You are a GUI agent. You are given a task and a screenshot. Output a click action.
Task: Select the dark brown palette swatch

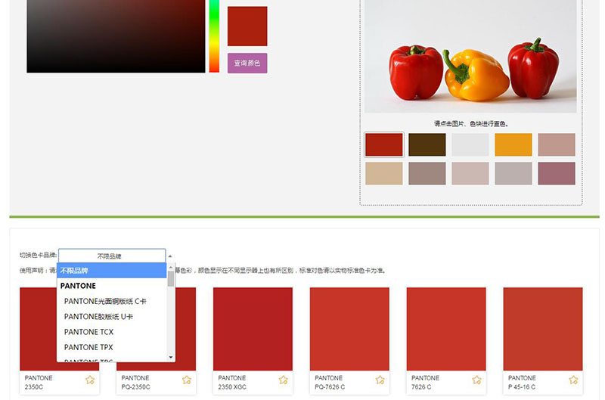(x=427, y=144)
